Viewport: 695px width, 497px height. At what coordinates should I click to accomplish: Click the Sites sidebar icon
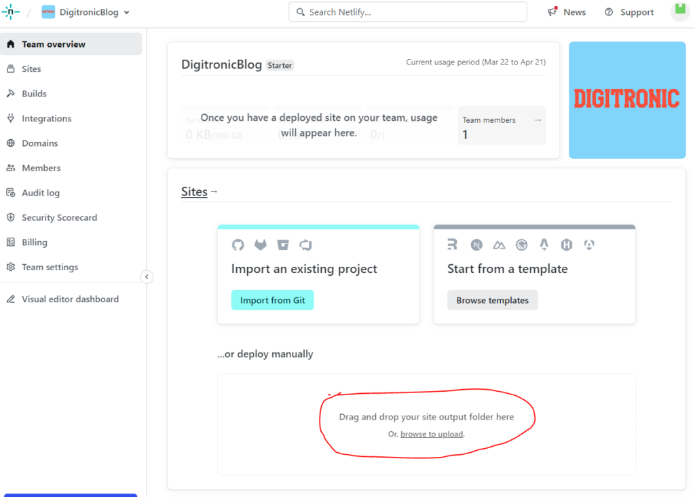coord(11,69)
